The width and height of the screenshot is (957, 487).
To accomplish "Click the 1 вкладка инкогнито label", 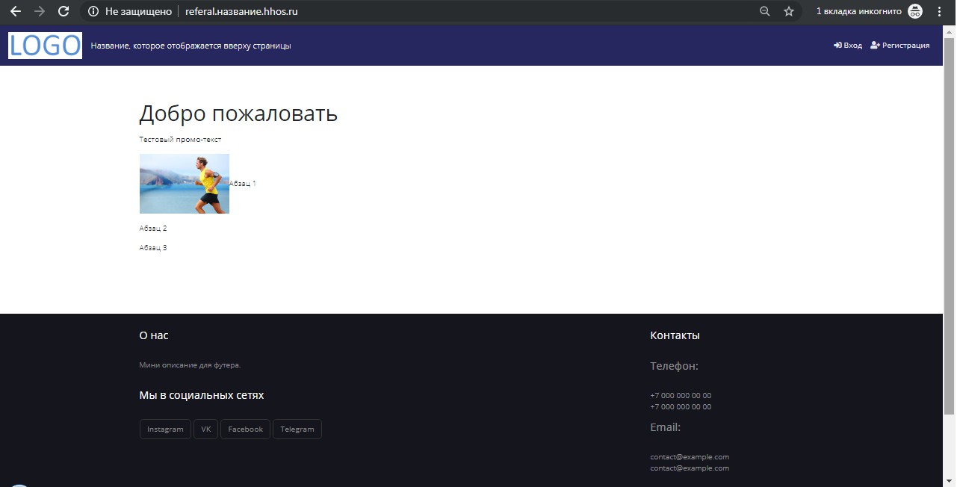I will pyautogui.click(x=858, y=11).
